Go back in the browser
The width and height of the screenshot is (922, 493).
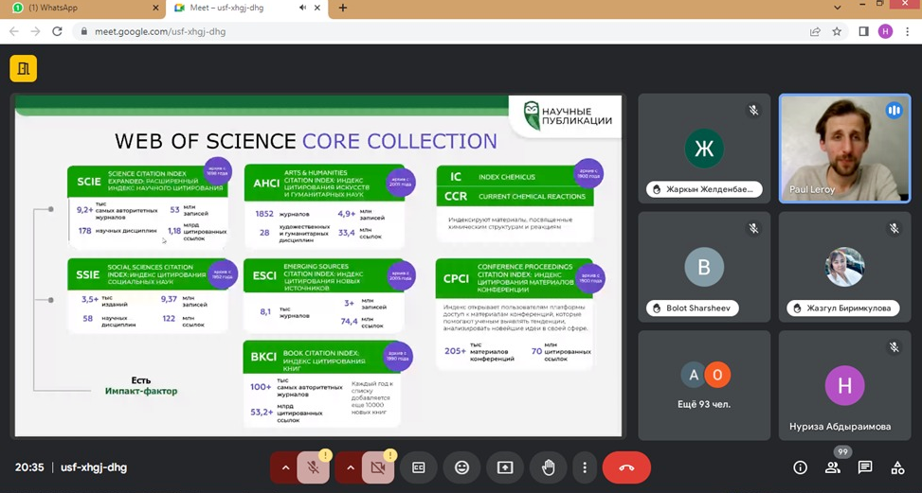(x=14, y=31)
